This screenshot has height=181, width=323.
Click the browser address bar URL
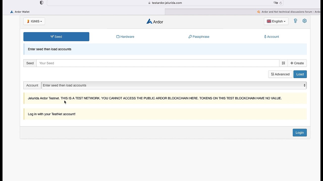click(x=165, y=3)
